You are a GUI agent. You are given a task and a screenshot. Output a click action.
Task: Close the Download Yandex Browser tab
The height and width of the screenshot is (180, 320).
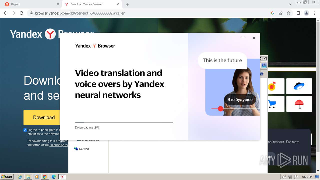point(118,4)
